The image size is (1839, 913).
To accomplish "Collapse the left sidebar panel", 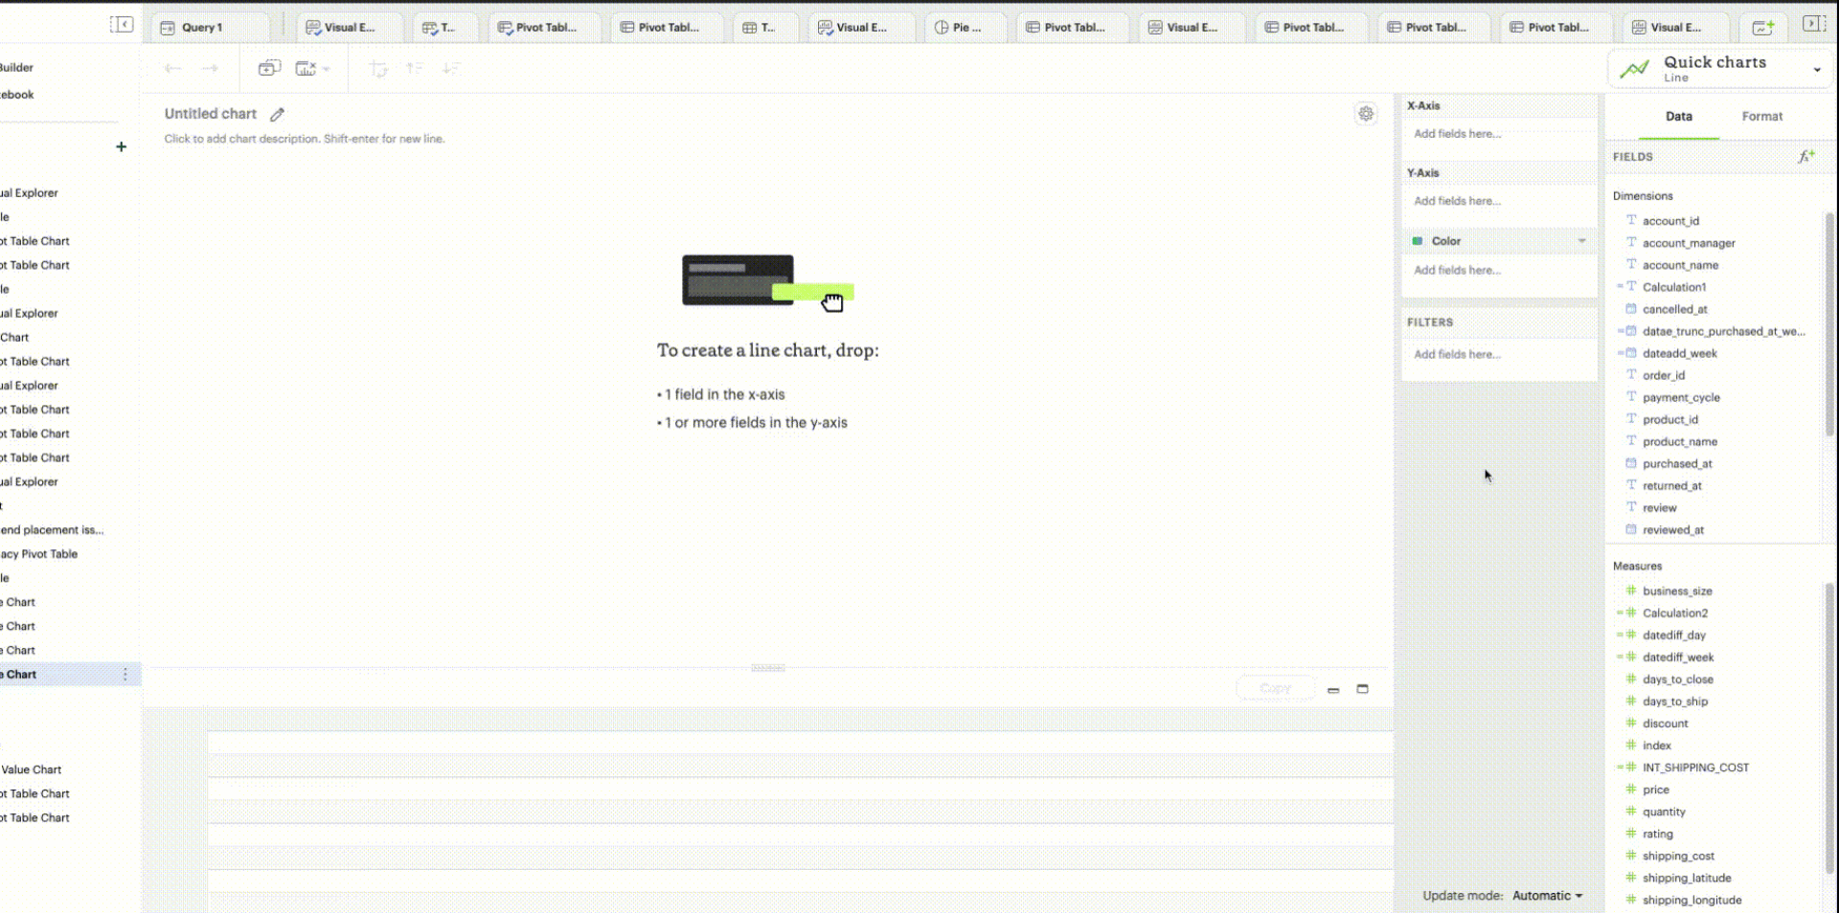I will 122,25.
